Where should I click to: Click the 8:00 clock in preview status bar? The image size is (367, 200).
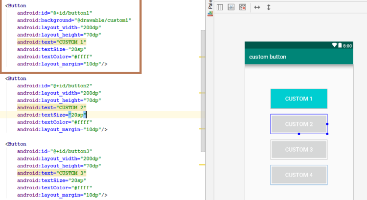tap(347, 45)
